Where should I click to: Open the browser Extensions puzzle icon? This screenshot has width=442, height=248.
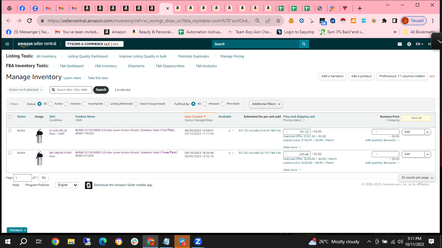point(384,21)
